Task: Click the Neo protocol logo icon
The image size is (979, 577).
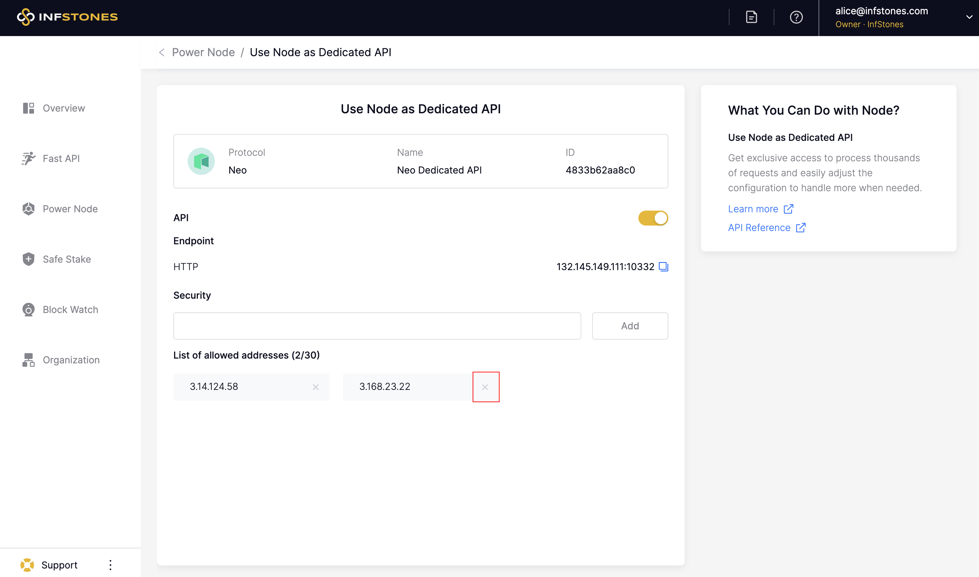Action: pyautogui.click(x=201, y=161)
